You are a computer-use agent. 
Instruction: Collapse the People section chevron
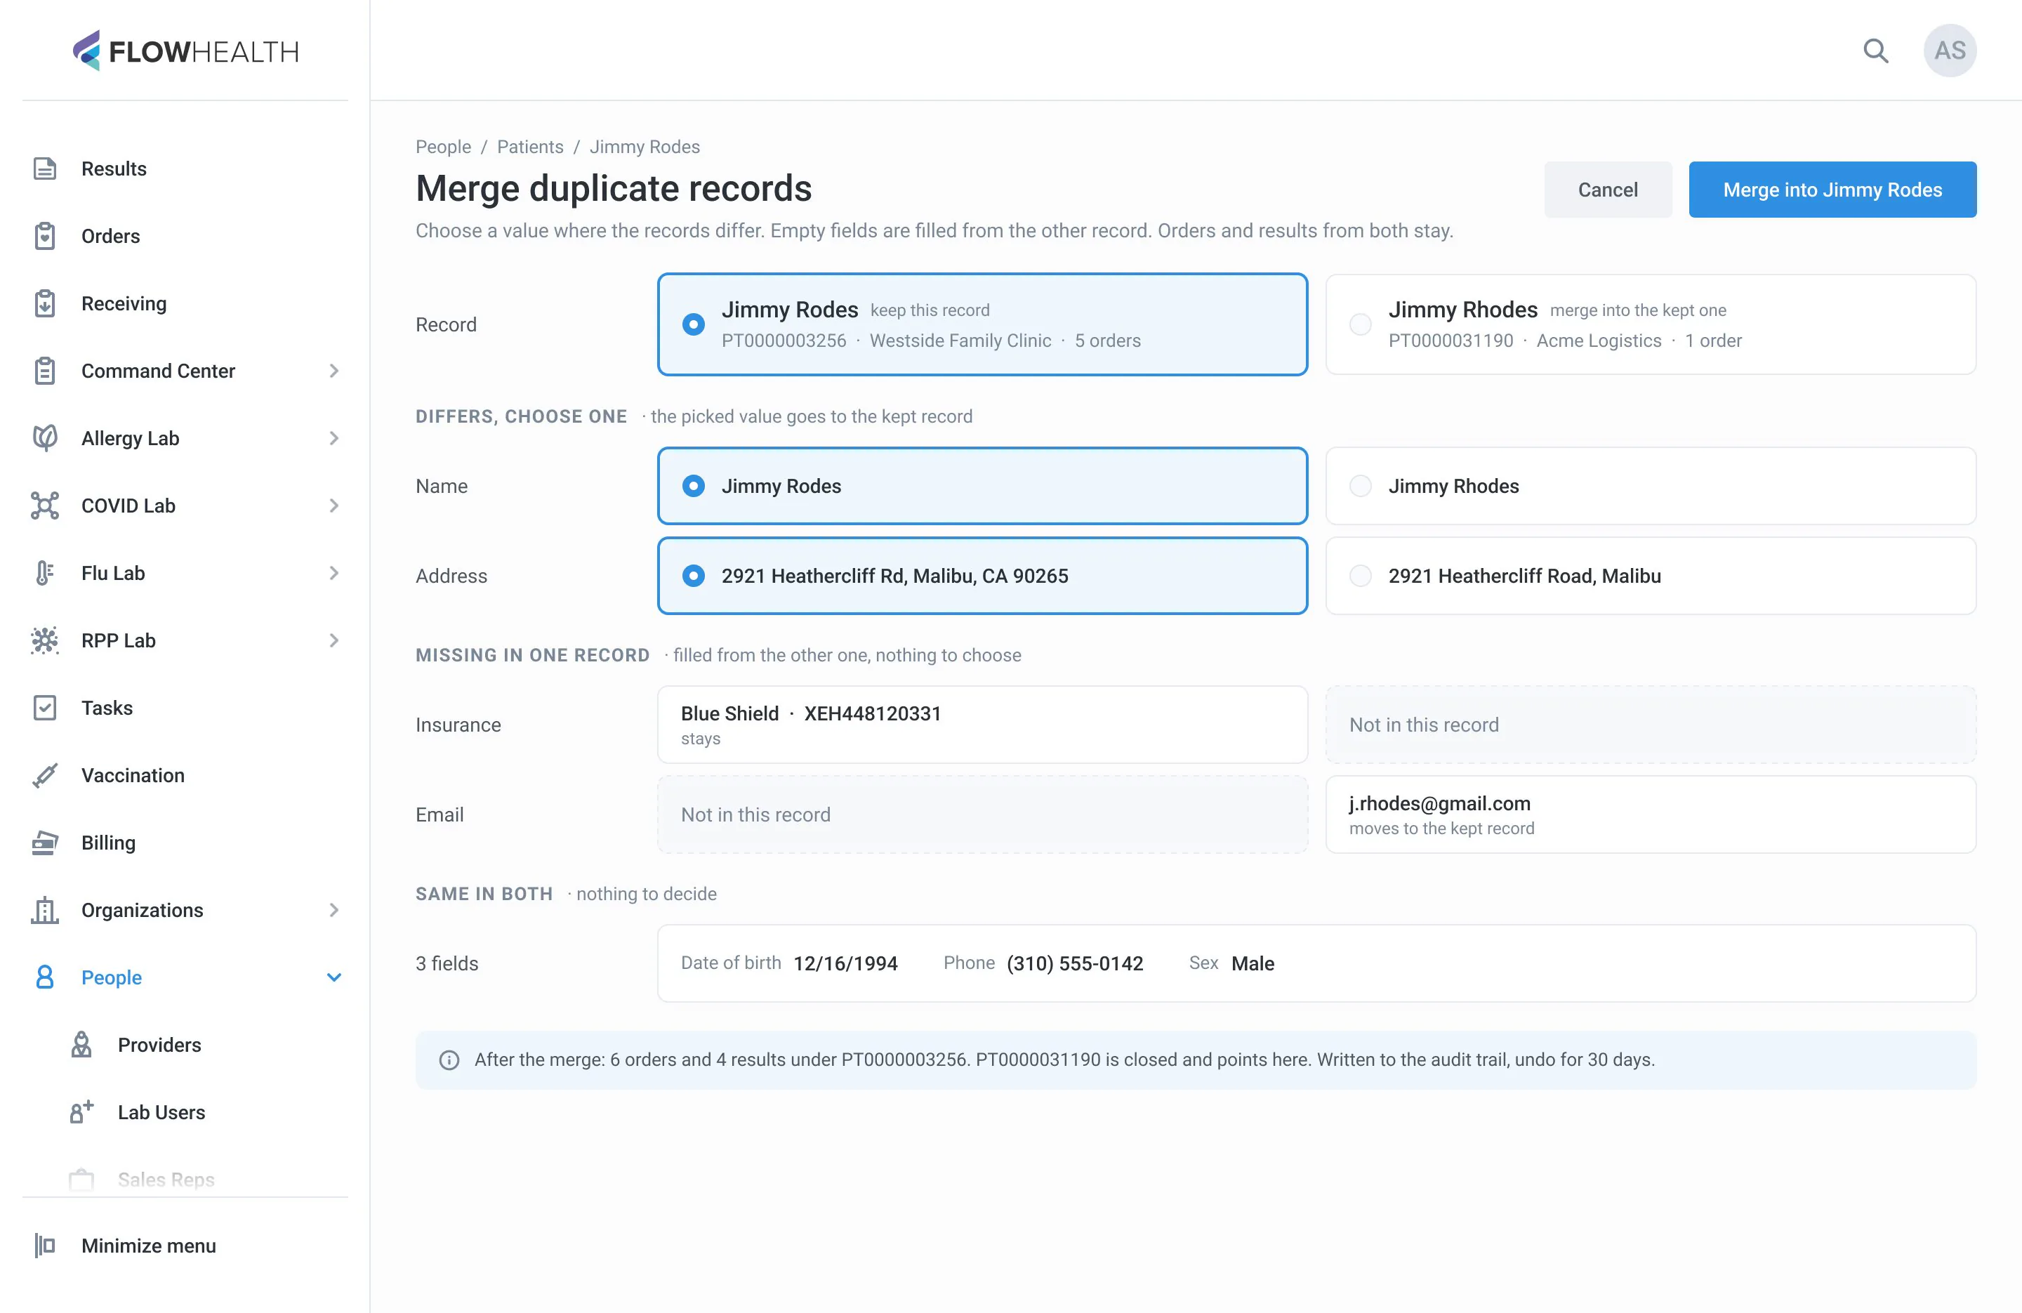coord(334,977)
